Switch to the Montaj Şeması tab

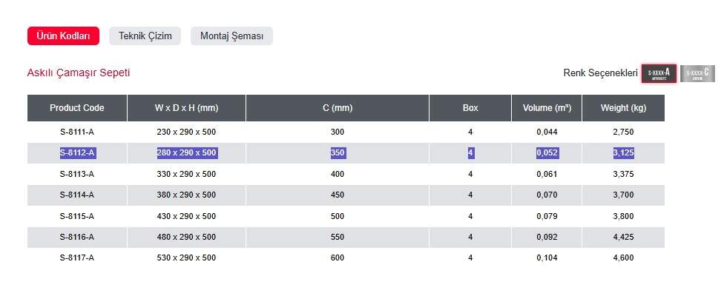(231, 36)
